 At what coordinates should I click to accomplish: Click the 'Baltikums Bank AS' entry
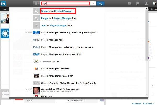pos(76,101)
